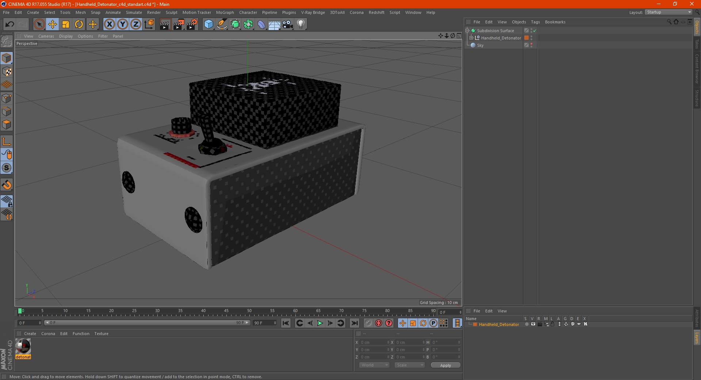Select the detonat material thumbnail
701x380 pixels.
click(x=23, y=346)
